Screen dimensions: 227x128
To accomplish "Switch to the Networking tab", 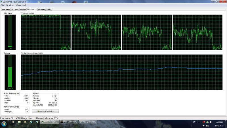I will click(x=42, y=9).
